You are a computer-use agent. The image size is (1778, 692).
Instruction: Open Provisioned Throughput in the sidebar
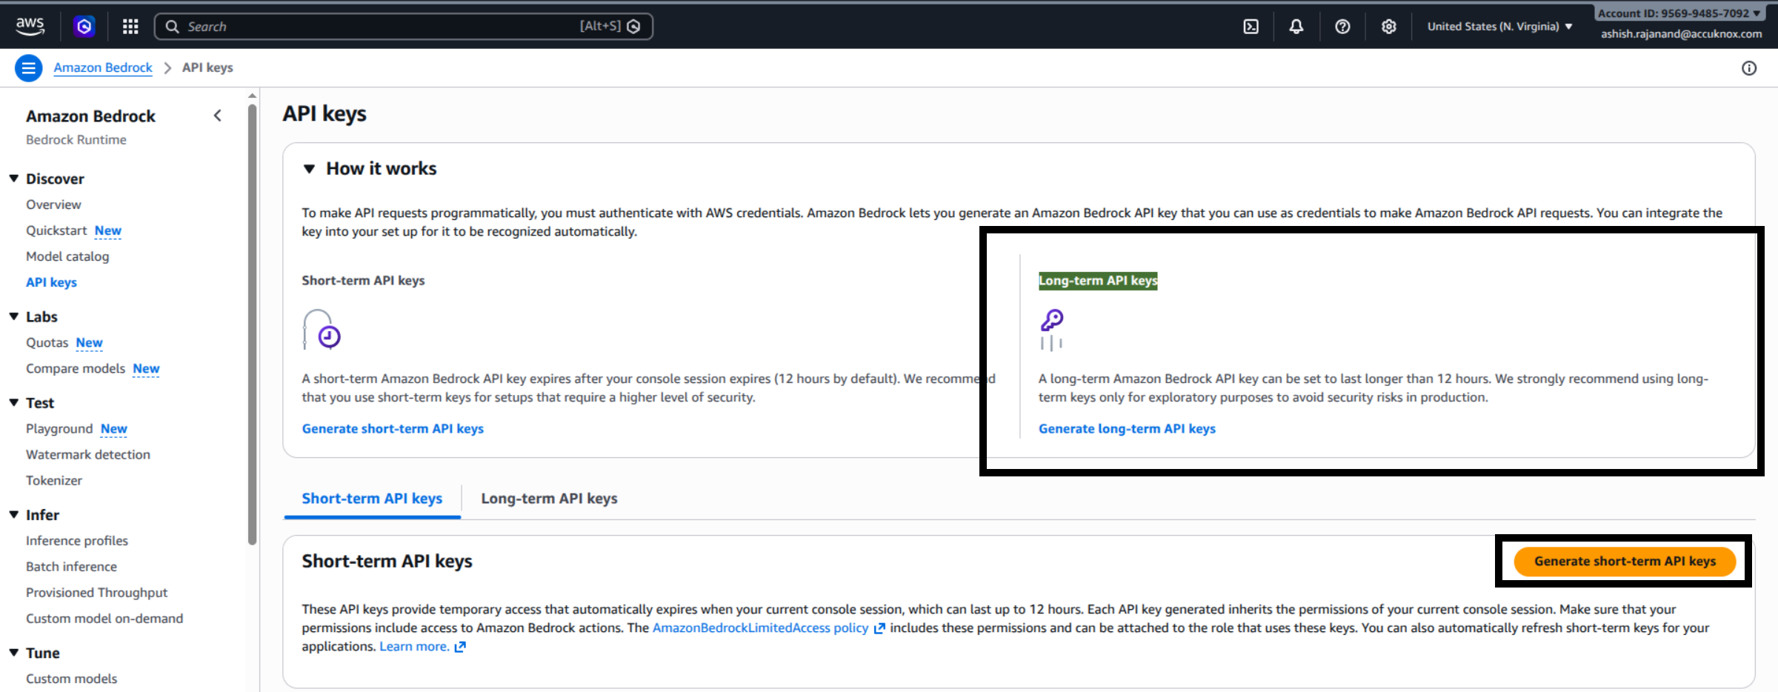tap(96, 592)
